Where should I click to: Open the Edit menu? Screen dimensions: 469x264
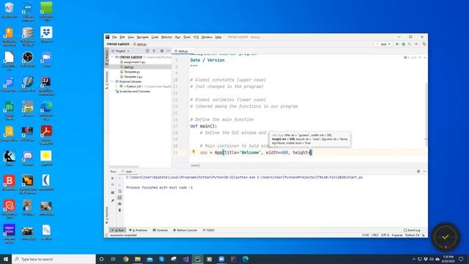click(x=122, y=37)
